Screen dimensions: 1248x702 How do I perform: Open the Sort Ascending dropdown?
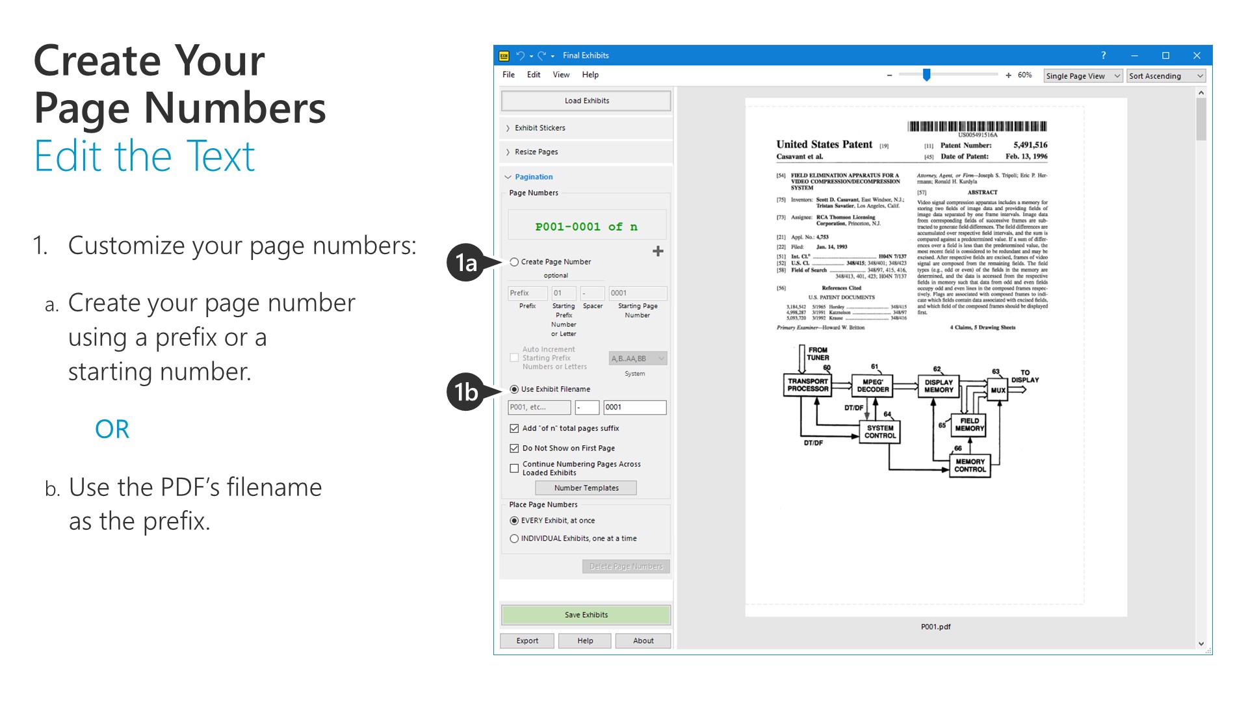[x=1165, y=75]
